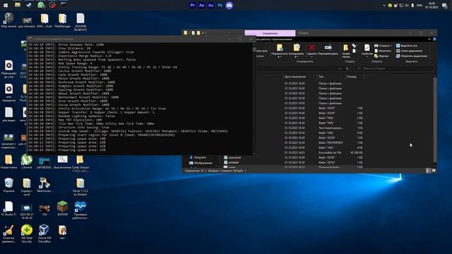452x254 pixels.
Task: Select the uTorrent desktop shortcut
Action: 27,162
